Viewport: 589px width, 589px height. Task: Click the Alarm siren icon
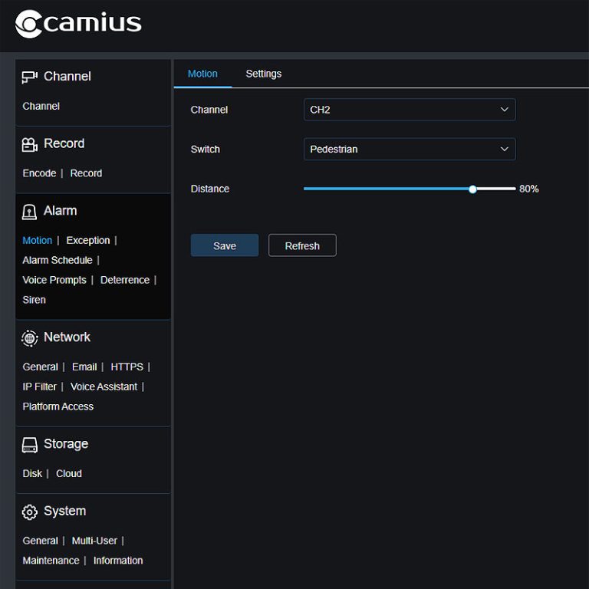(x=29, y=212)
